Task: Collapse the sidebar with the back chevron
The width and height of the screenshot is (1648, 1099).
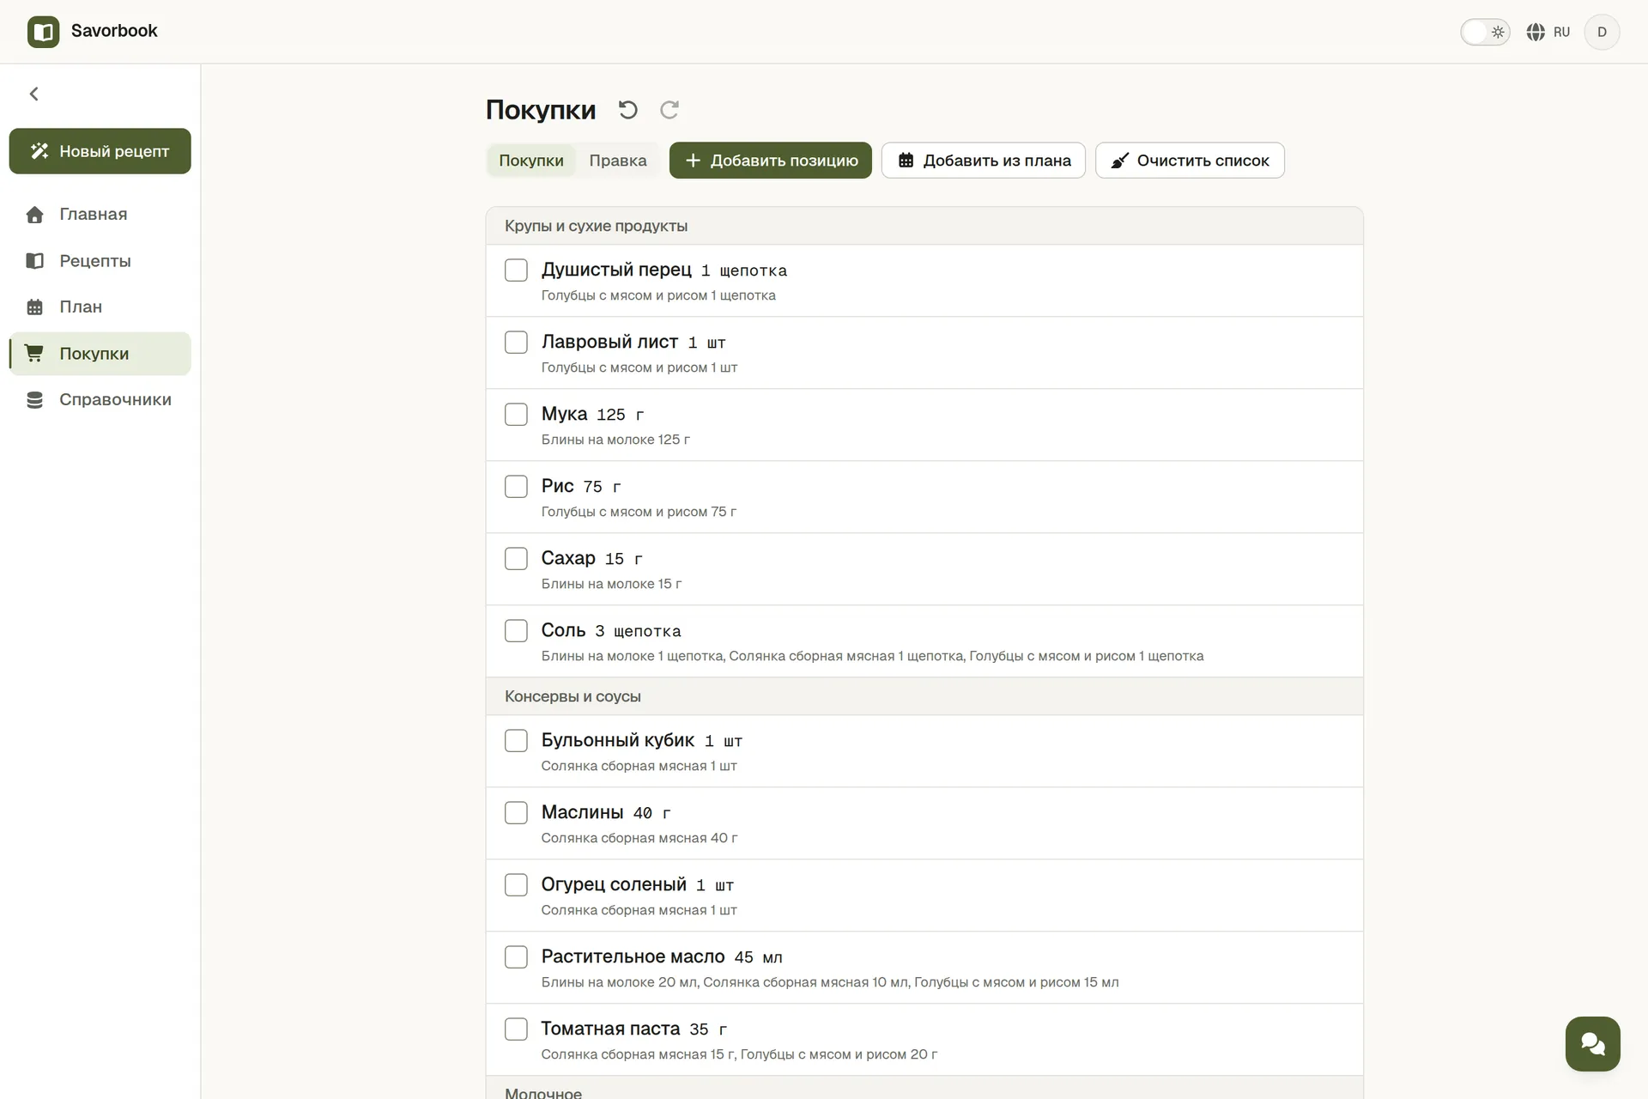Action: 34,94
